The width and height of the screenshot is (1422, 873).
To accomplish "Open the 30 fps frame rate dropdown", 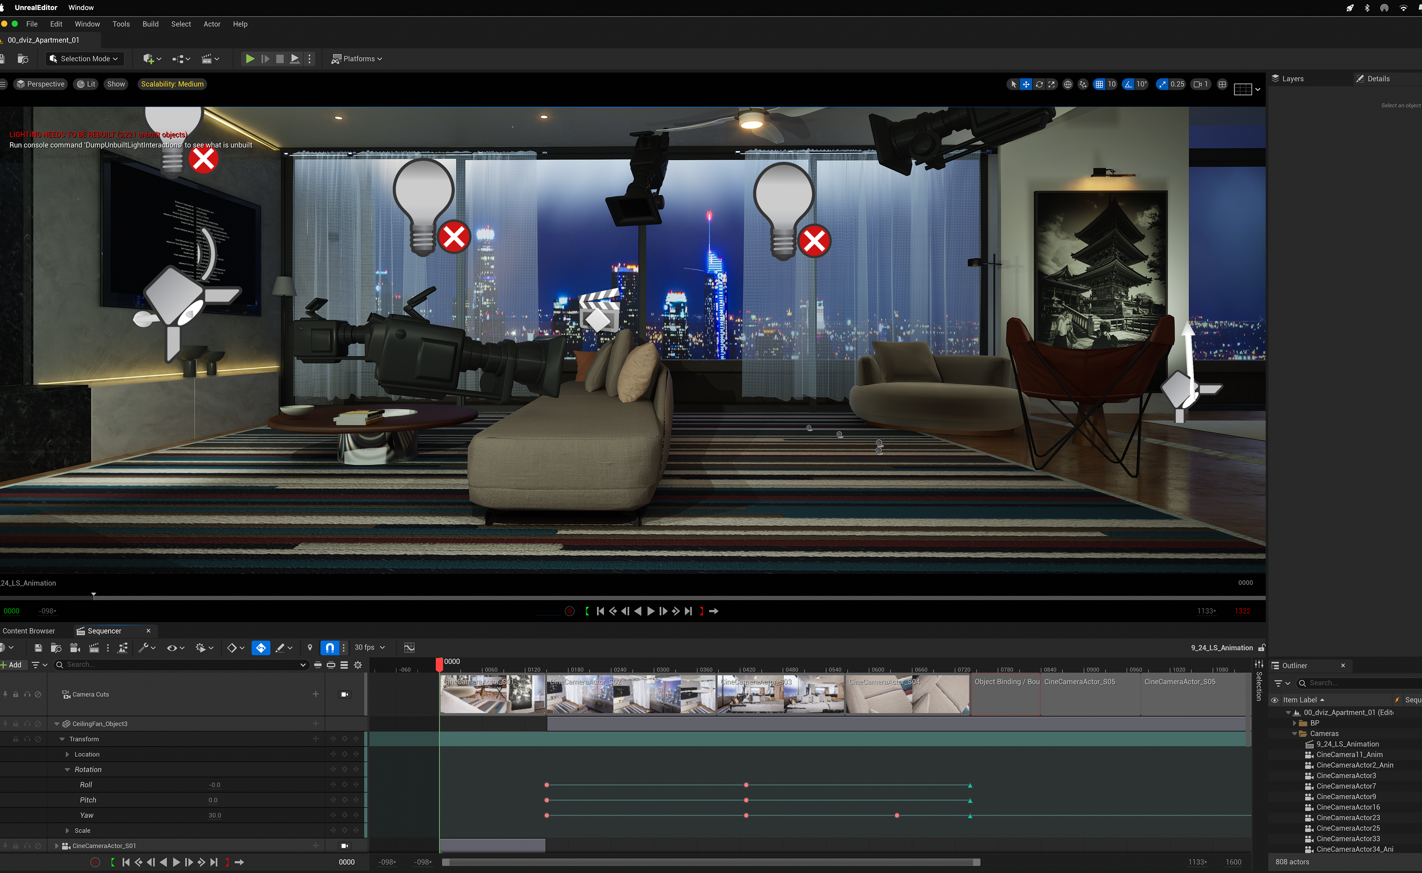I will tap(370, 648).
